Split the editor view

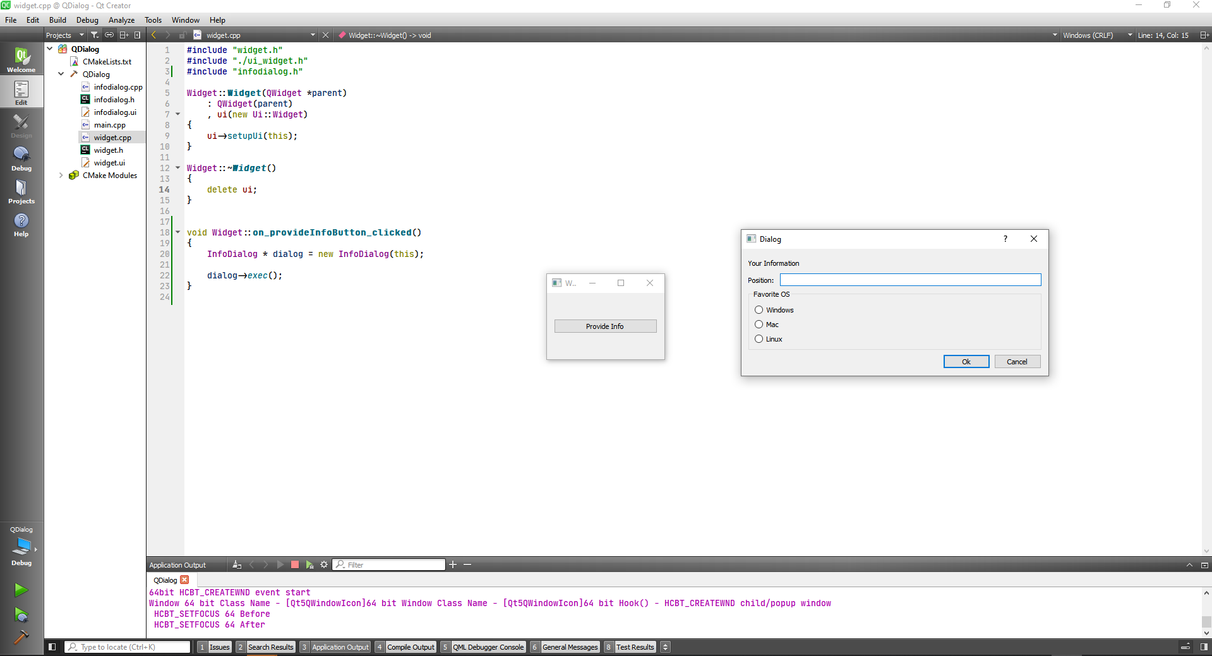[1204, 35]
